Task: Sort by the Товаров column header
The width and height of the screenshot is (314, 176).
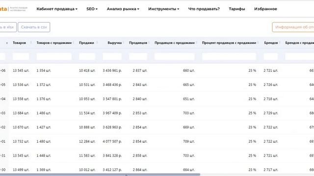Action: tap(20, 43)
